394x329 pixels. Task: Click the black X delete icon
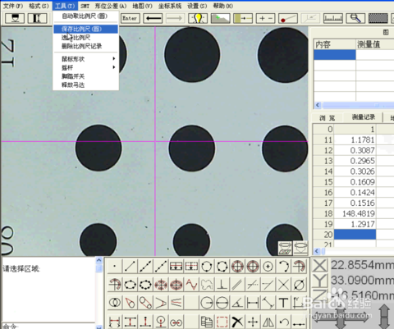click(237, 322)
